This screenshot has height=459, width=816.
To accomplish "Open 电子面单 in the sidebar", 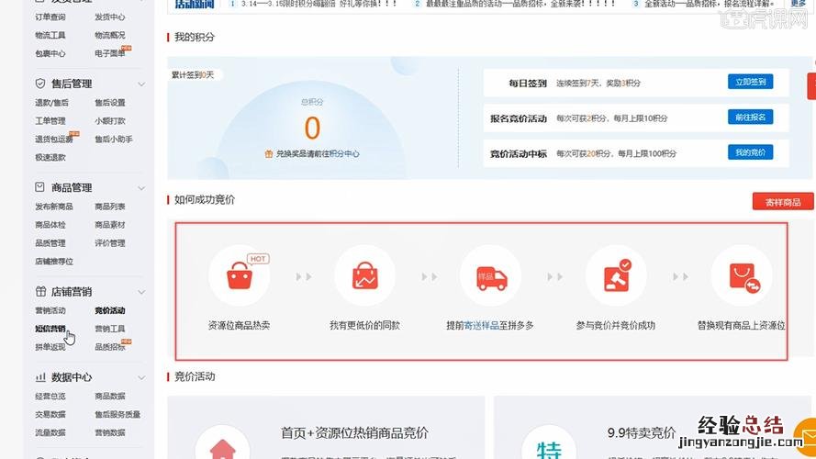I will (110, 53).
